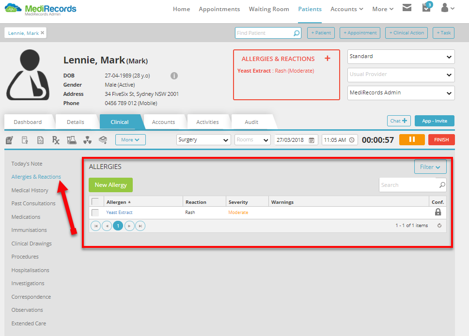
Task: Tick the Yeast Extract row checkbox
Action: click(x=95, y=213)
